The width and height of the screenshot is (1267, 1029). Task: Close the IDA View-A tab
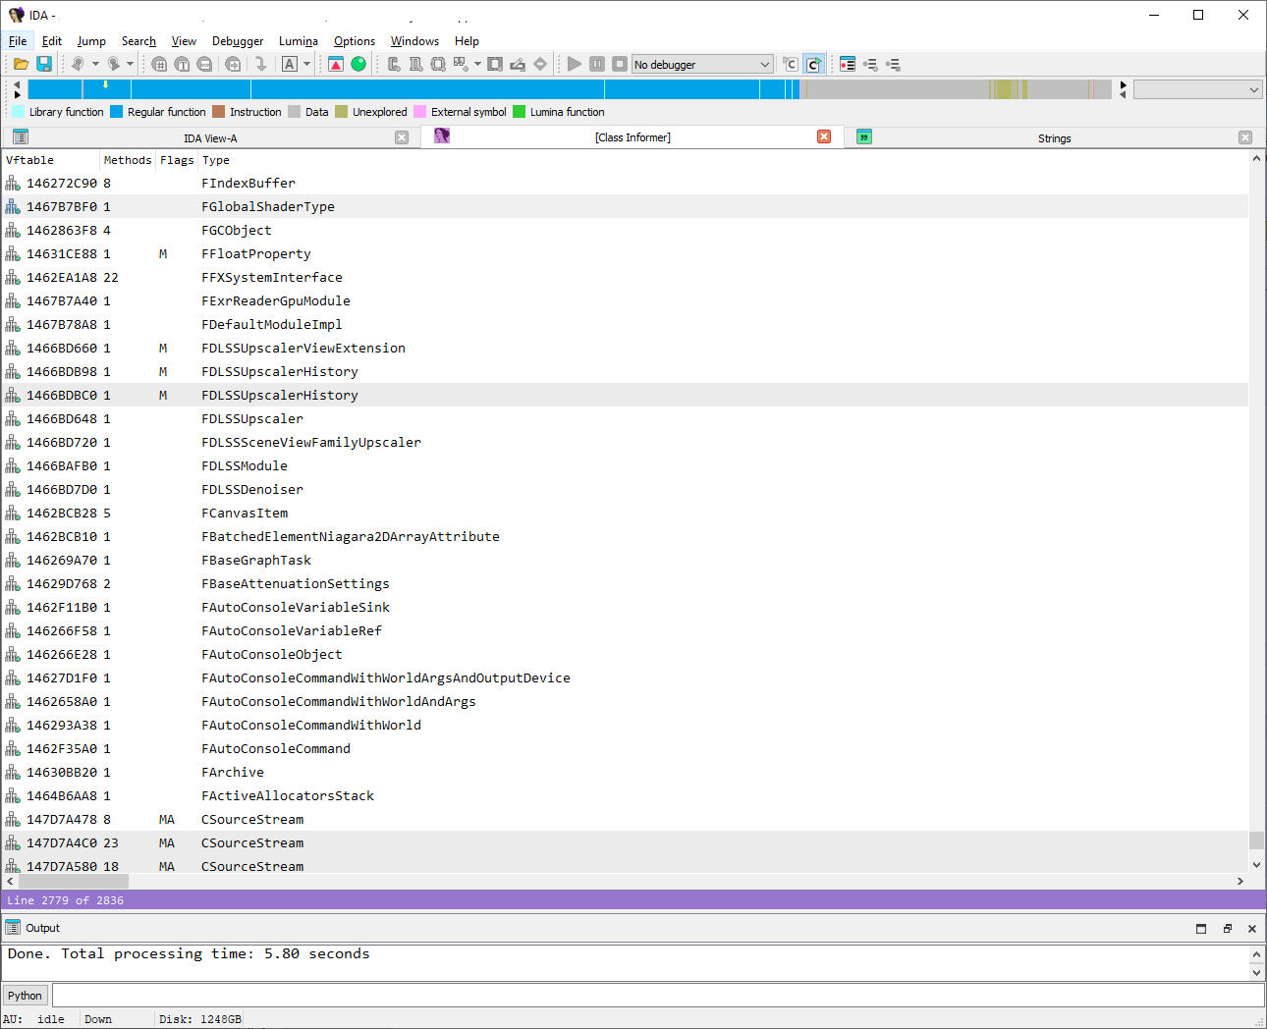(402, 137)
